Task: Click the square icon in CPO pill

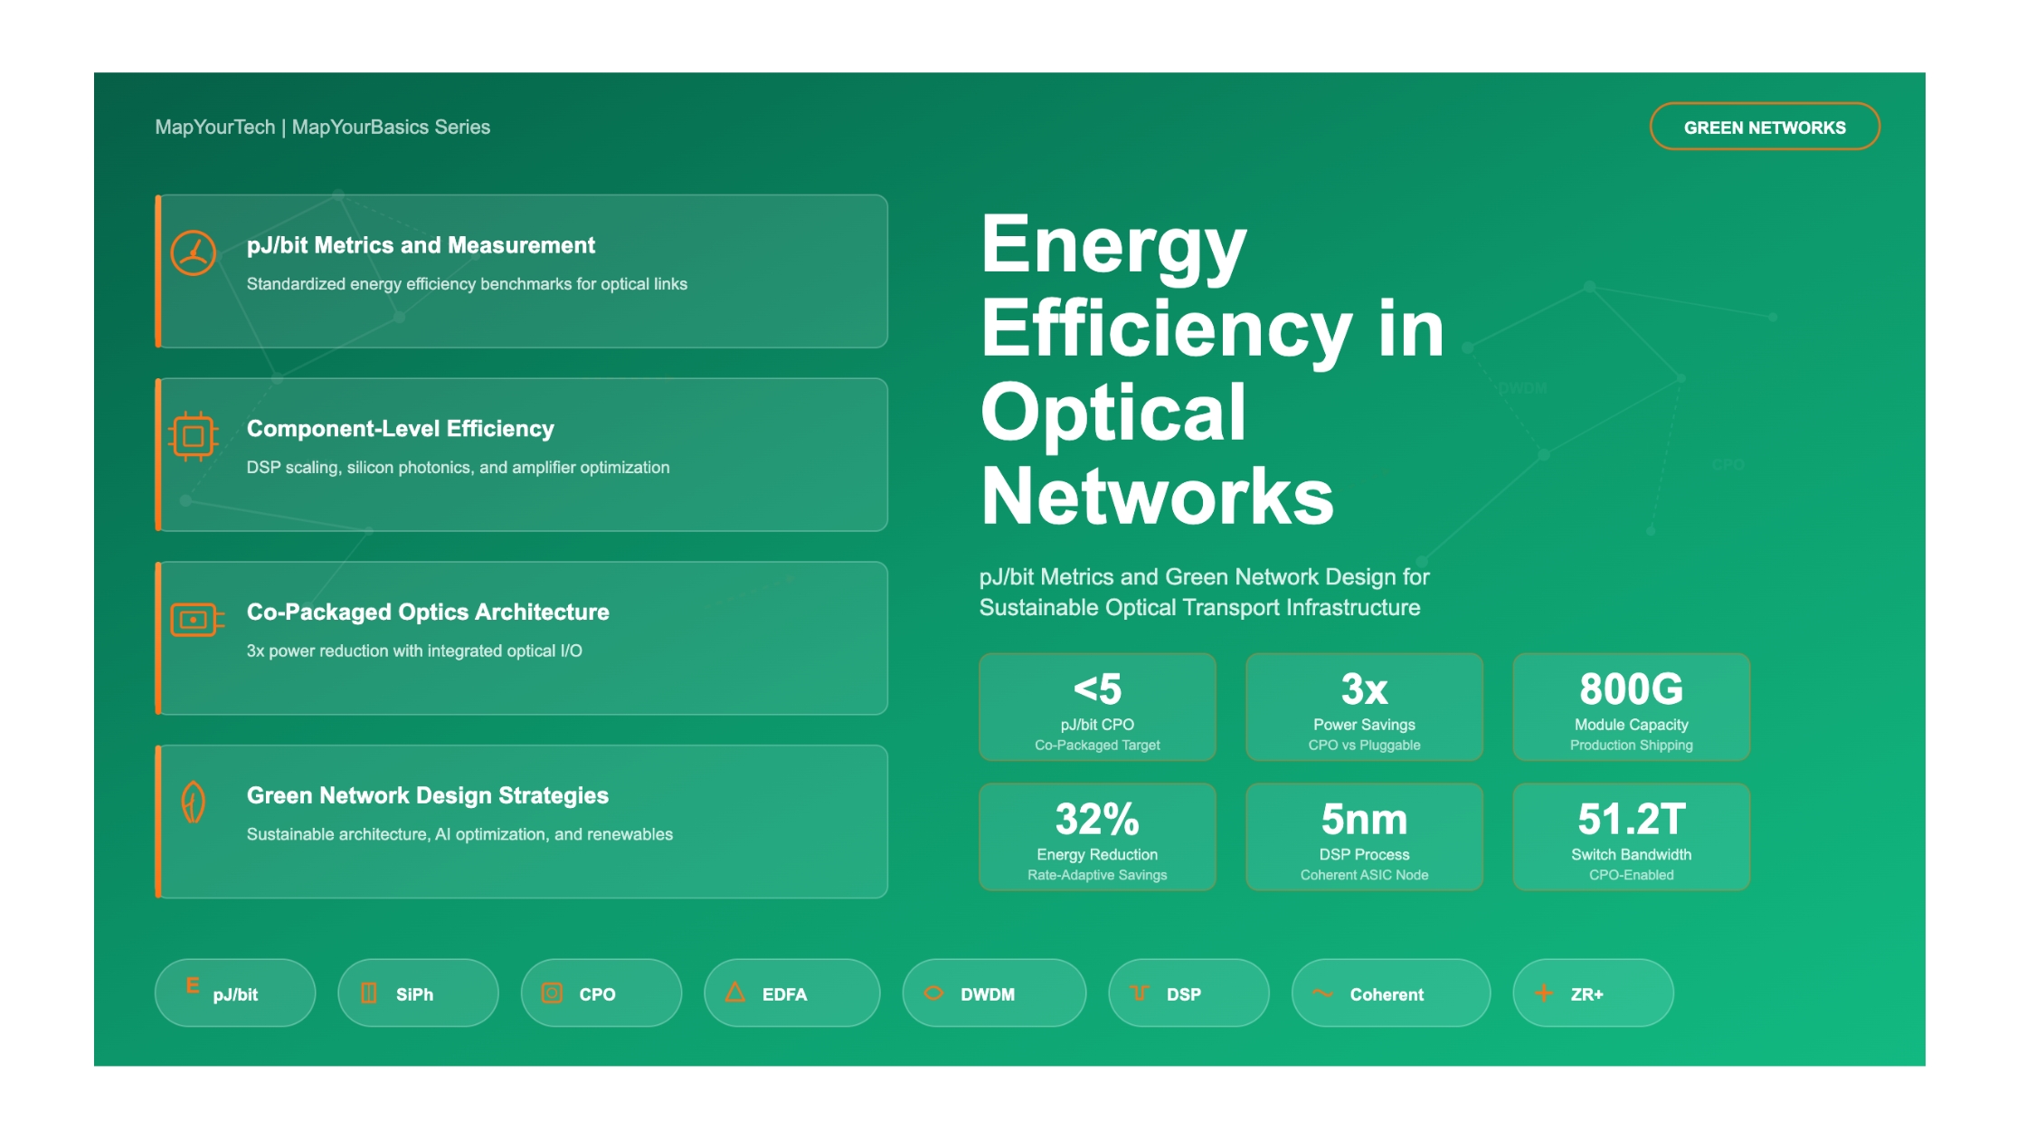Action: 552,993
